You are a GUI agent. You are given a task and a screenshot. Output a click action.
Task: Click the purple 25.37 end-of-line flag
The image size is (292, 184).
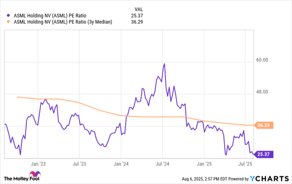pyautogui.click(x=264, y=155)
